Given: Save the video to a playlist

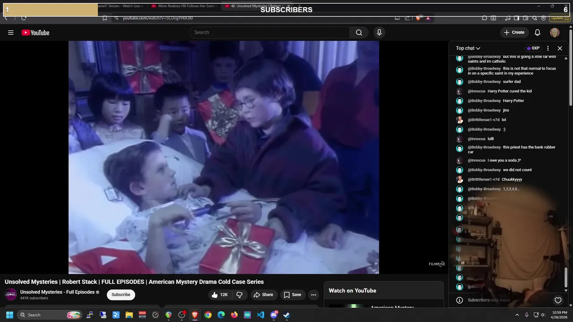Looking at the screenshot, I should pyautogui.click(x=292, y=295).
